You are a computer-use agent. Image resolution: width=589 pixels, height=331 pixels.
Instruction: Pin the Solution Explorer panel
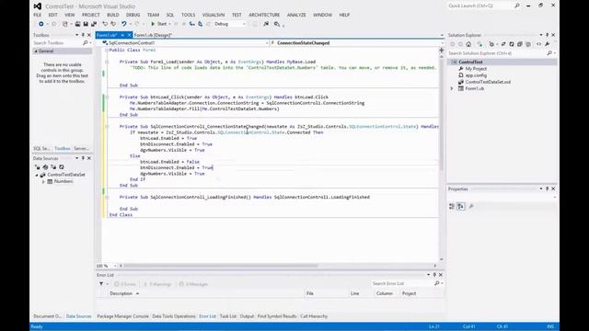pos(547,35)
